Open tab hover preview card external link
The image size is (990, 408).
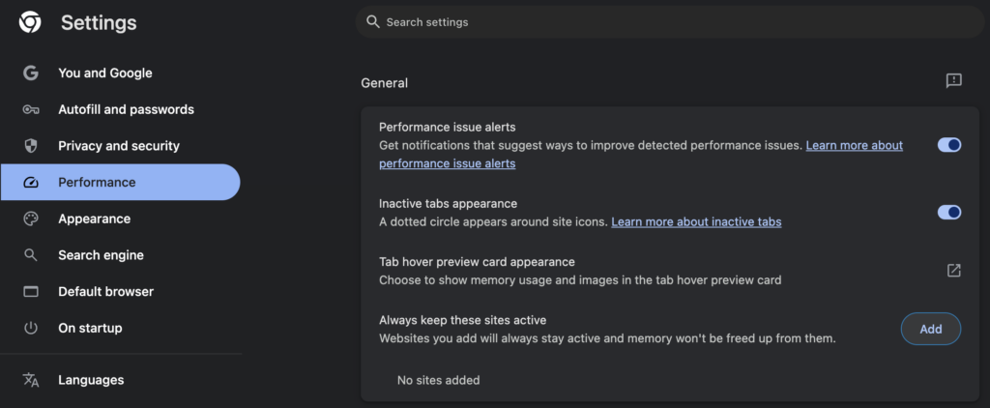[x=953, y=271]
